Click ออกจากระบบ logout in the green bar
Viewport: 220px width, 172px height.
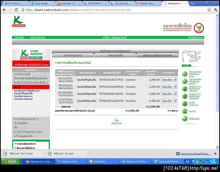[37, 37]
